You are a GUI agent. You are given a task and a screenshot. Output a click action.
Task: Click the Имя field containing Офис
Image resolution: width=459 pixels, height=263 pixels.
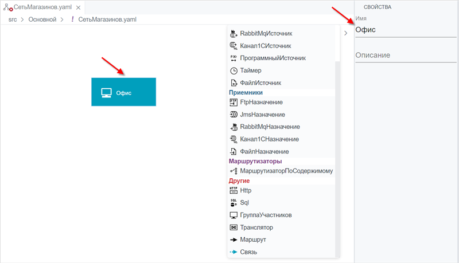point(406,30)
